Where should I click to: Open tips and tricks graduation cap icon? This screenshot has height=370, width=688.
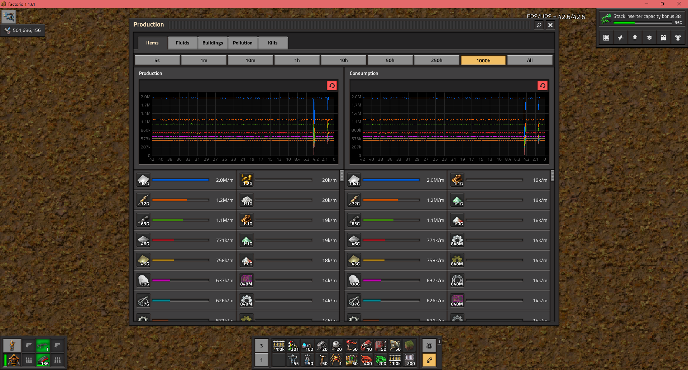click(x=649, y=38)
